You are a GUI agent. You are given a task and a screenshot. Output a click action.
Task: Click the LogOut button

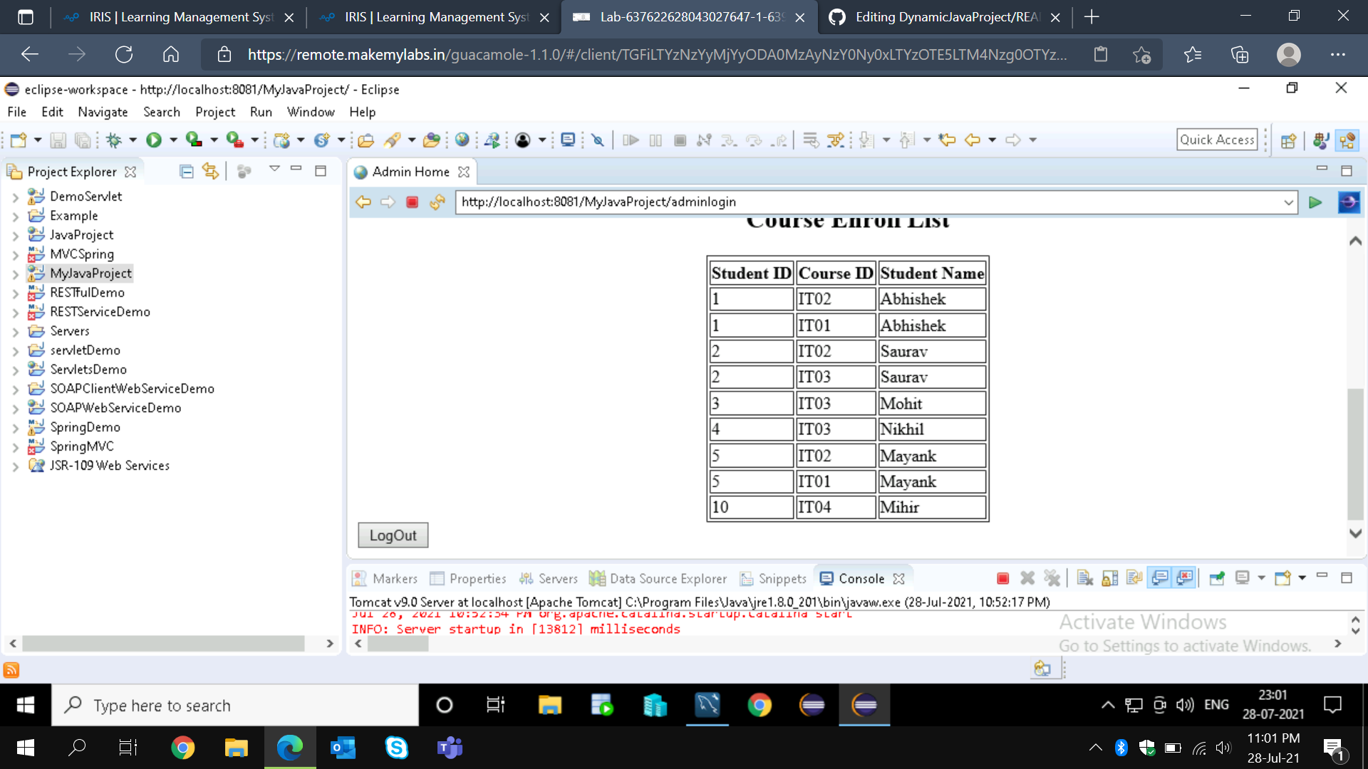pos(393,535)
